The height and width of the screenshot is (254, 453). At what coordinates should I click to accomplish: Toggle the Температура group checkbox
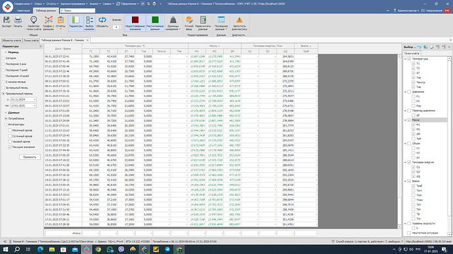(x=409, y=59)
